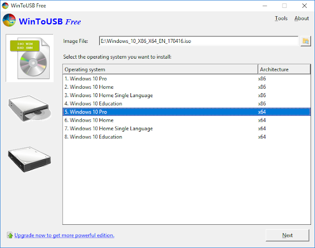Screen dimensions: 315x248
Task: Select row 1. Windows 10 Pro x86
Action: 187,78
